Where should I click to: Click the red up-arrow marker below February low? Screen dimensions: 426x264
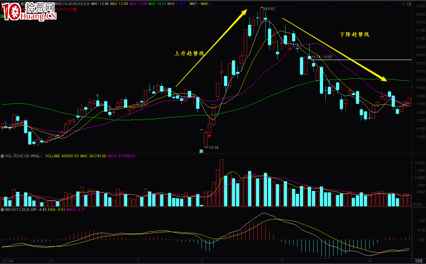(209, 135)
